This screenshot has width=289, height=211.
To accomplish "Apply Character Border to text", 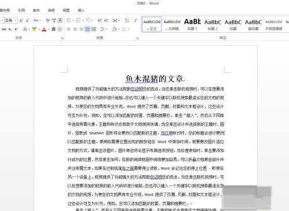I will point(60,20).
